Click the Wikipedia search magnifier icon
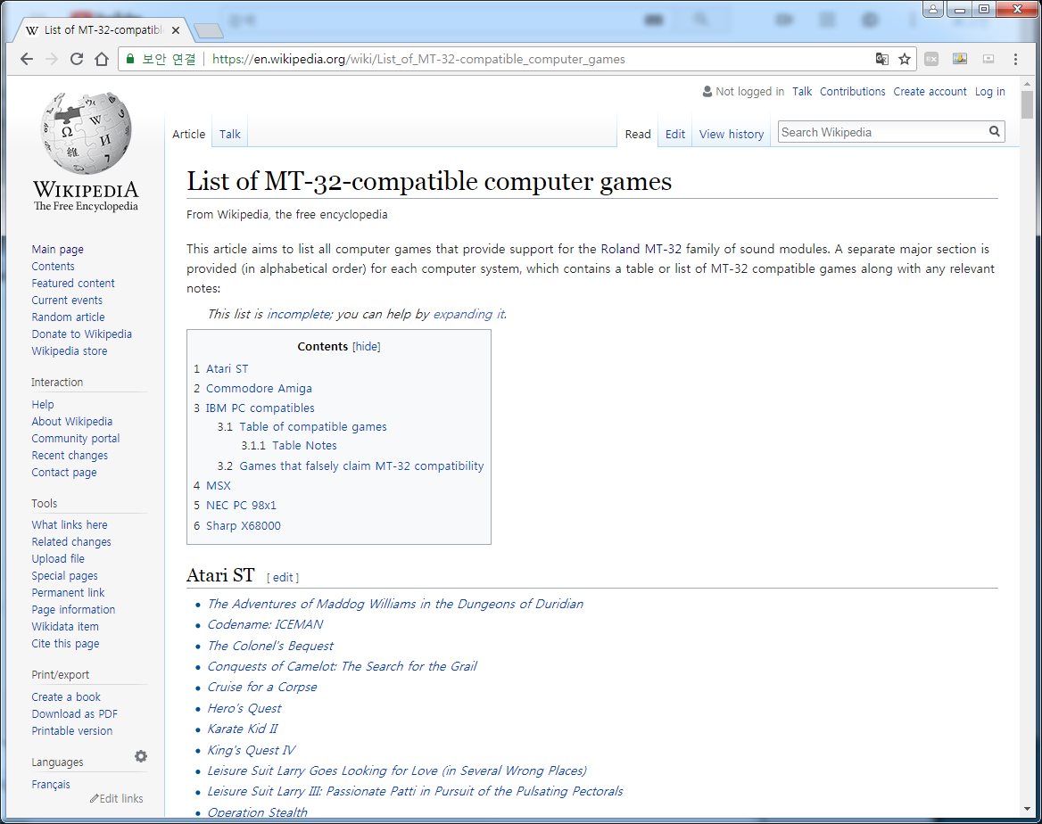Viewport: 1042px width, 824px height. tap(994, 132)
